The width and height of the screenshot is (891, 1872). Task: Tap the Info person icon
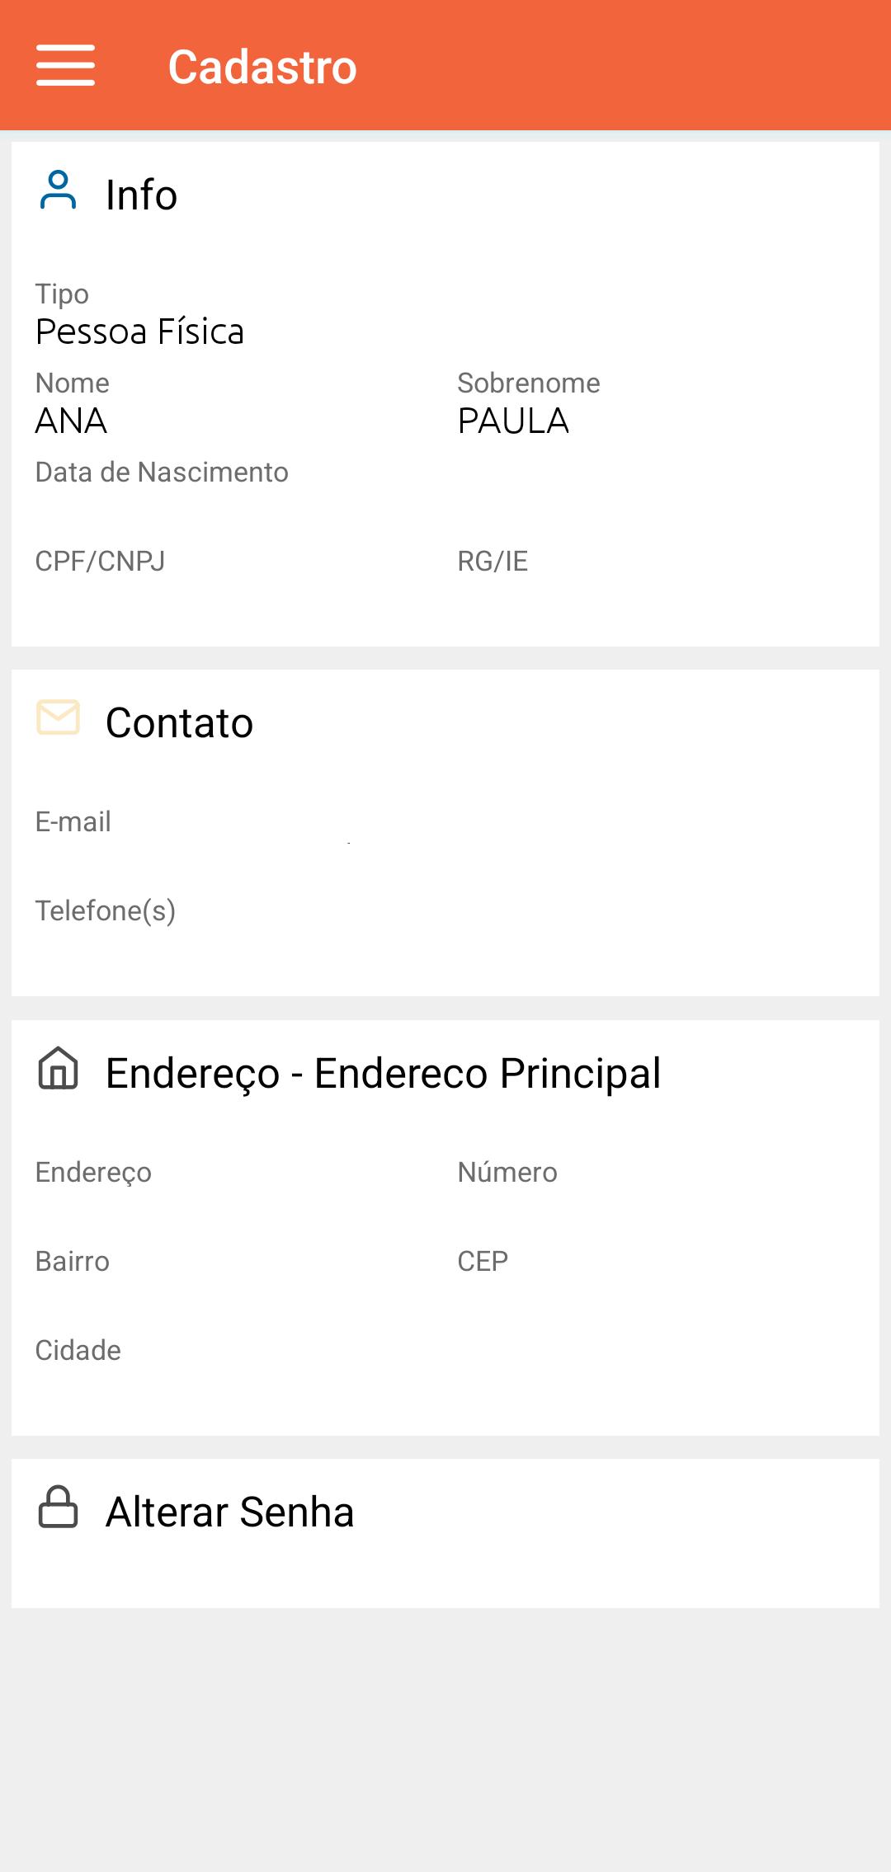pos(58,190)
